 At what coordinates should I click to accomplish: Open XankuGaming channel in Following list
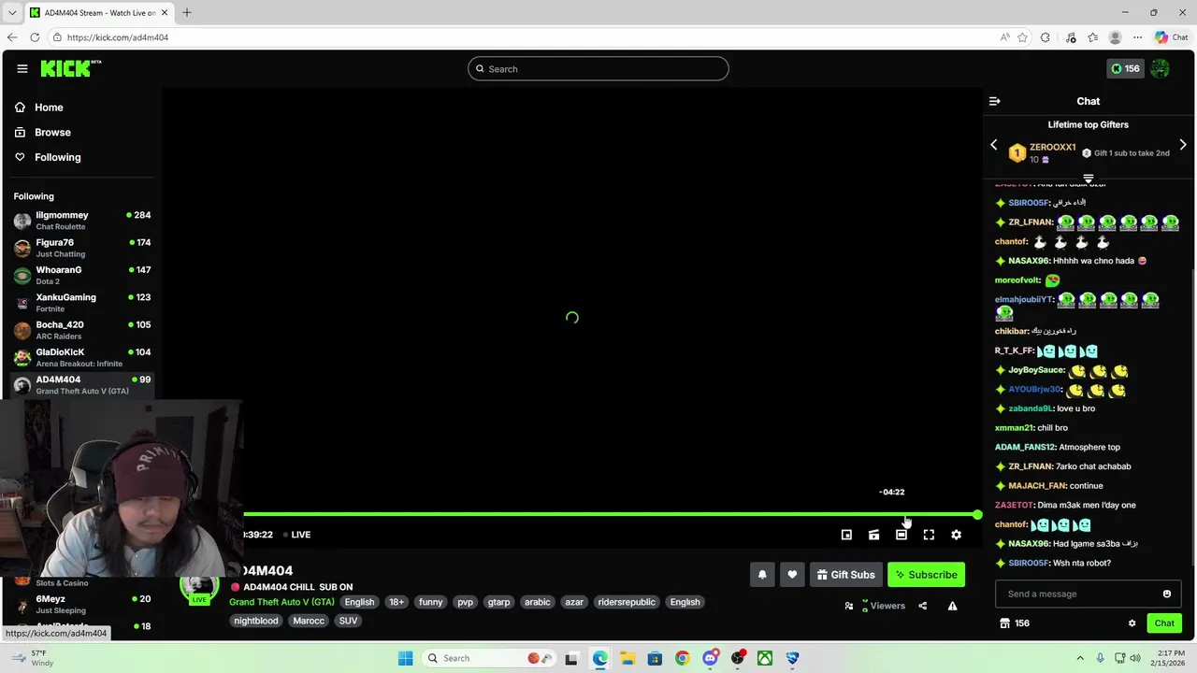click(x=82, y=303)
